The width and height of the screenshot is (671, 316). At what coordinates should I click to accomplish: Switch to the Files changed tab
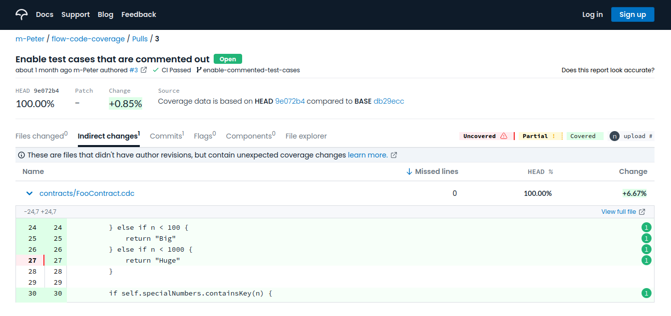pos(39,136)
